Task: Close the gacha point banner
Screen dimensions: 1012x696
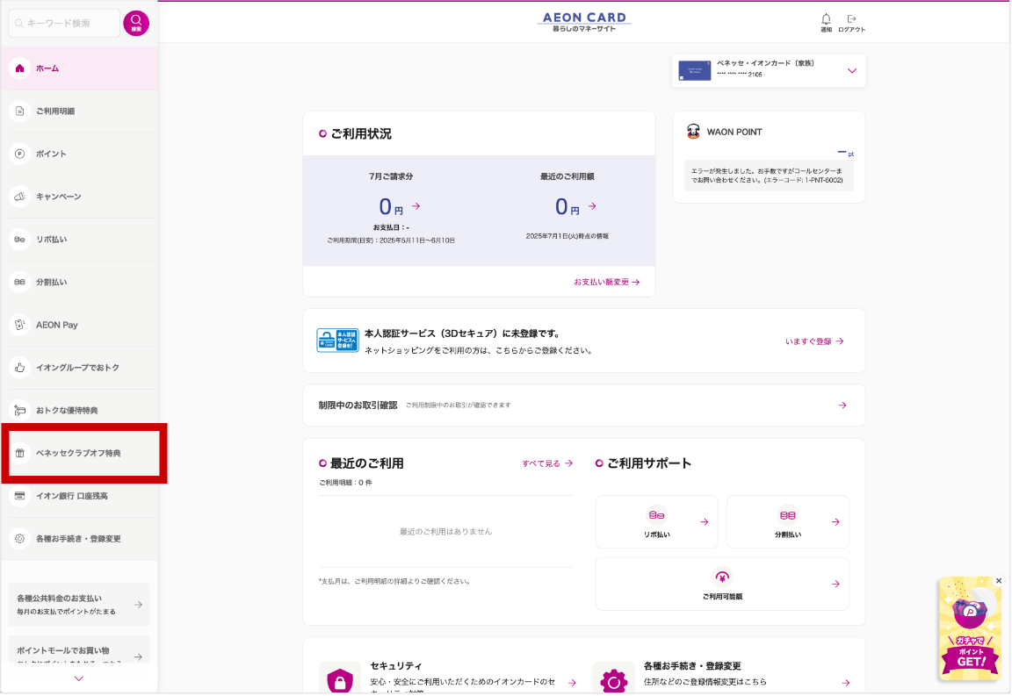Action: pyautogui.click(x=999, y=580)
